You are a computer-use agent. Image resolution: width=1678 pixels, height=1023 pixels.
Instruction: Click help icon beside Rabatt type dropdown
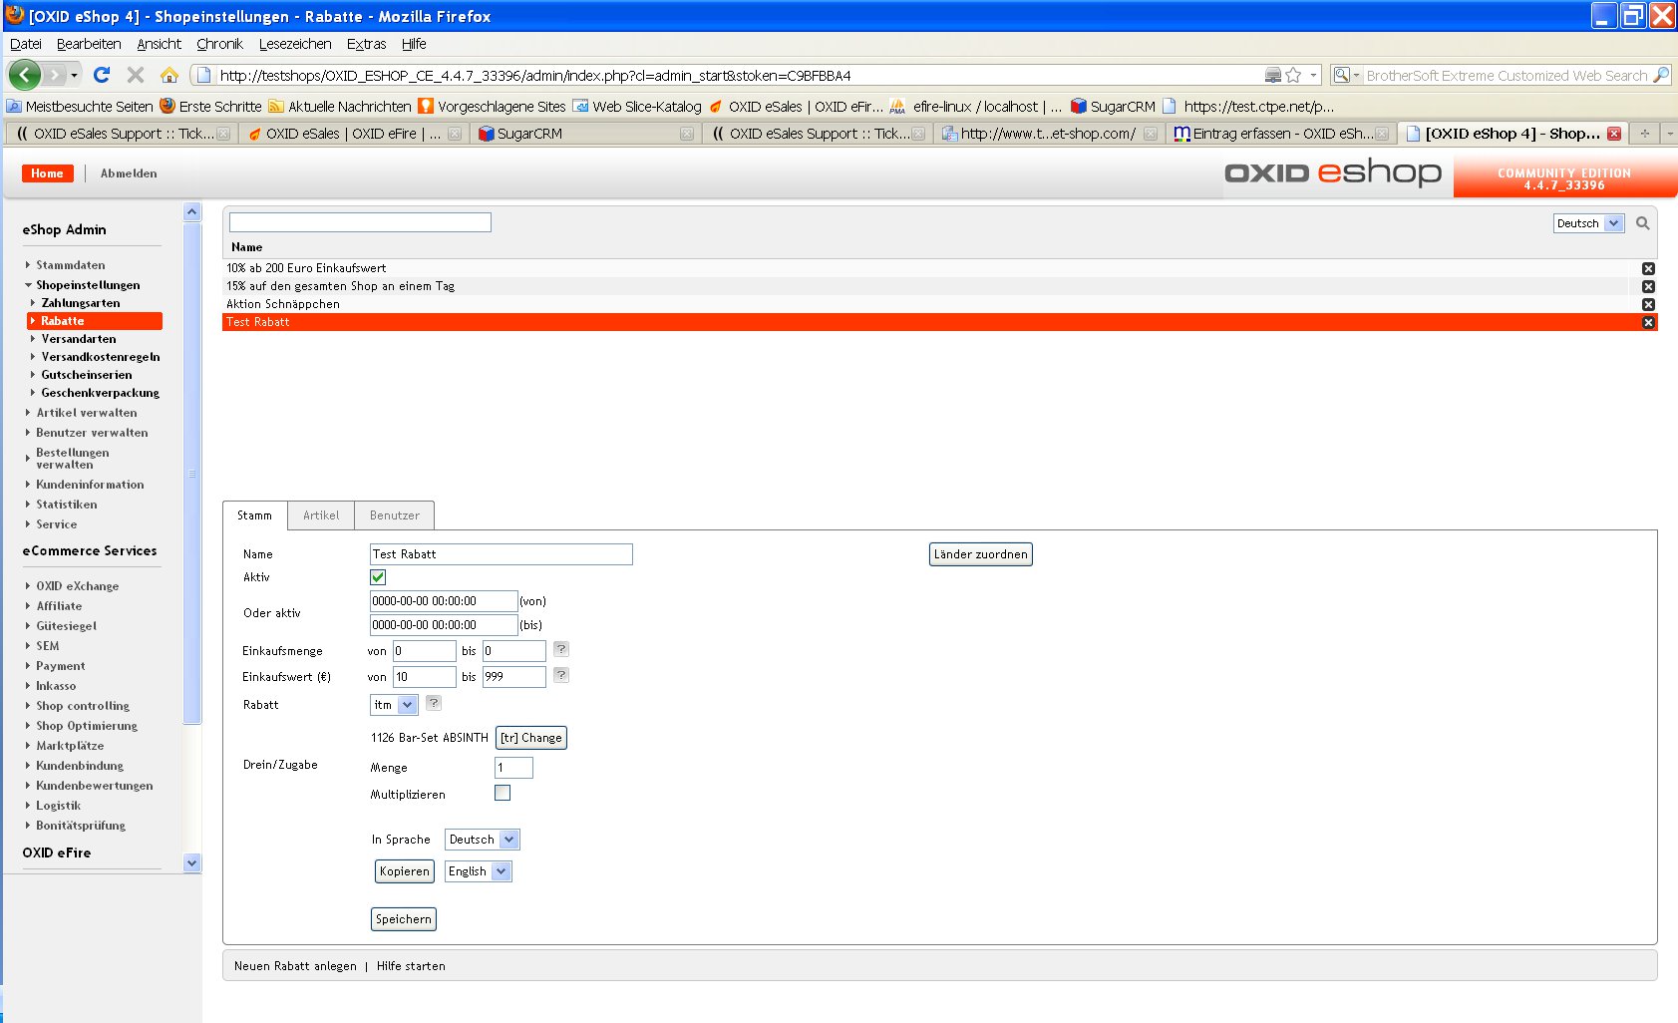[x=434, y=703]
